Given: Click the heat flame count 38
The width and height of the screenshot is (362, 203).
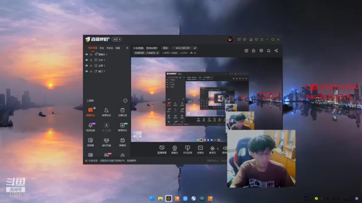Looking at the screenshot, I should [x=193, y=53].
